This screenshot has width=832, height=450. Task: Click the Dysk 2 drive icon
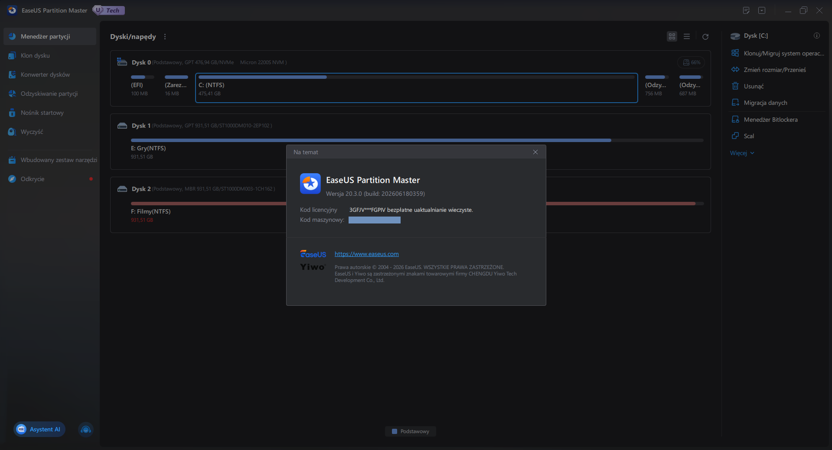[122, 189]
